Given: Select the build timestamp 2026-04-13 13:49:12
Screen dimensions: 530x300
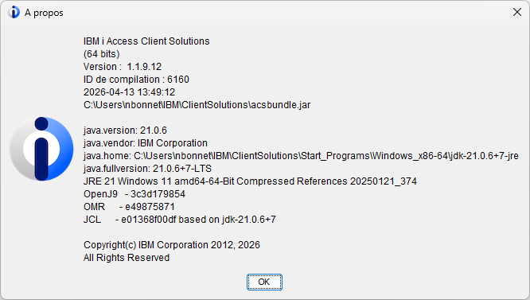Looking at the screenshot, I should tap(129, 92).
